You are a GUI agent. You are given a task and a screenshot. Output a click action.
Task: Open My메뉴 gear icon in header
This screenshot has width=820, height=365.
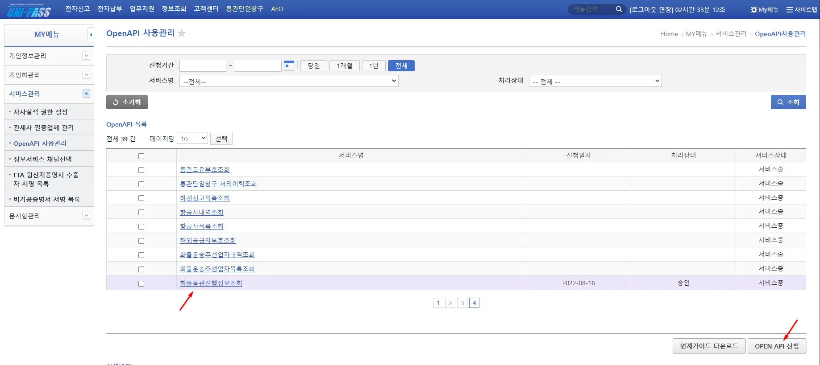click(x=764, y=9)
